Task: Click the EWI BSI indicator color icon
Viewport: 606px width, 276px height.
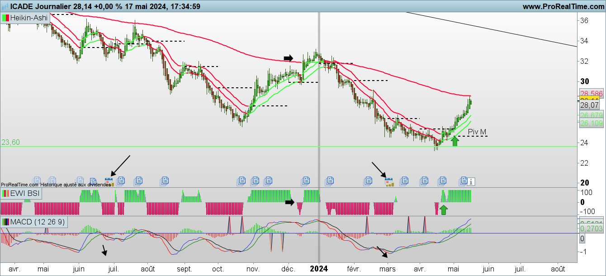Action: coord(5,194)
